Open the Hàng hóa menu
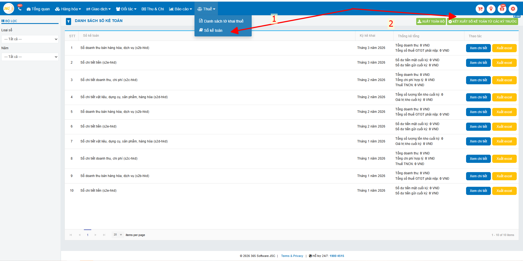The image size is (523, 261). coord(68,9)
